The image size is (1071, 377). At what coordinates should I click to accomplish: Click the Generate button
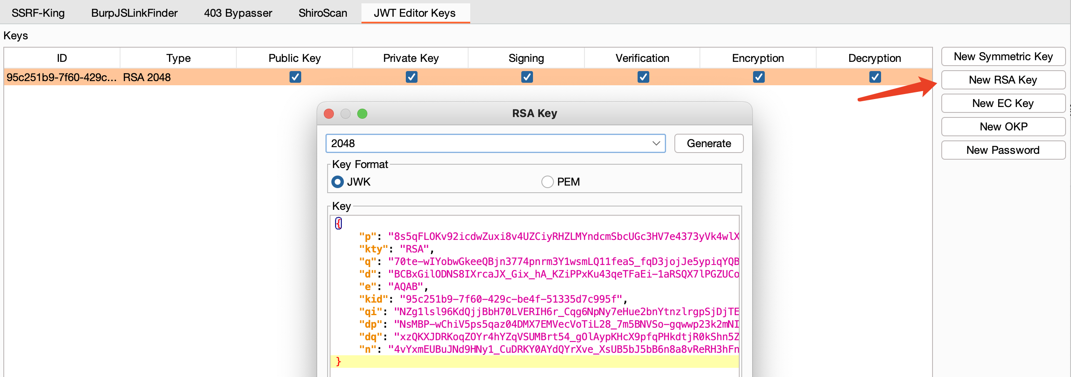pos(709,143)
